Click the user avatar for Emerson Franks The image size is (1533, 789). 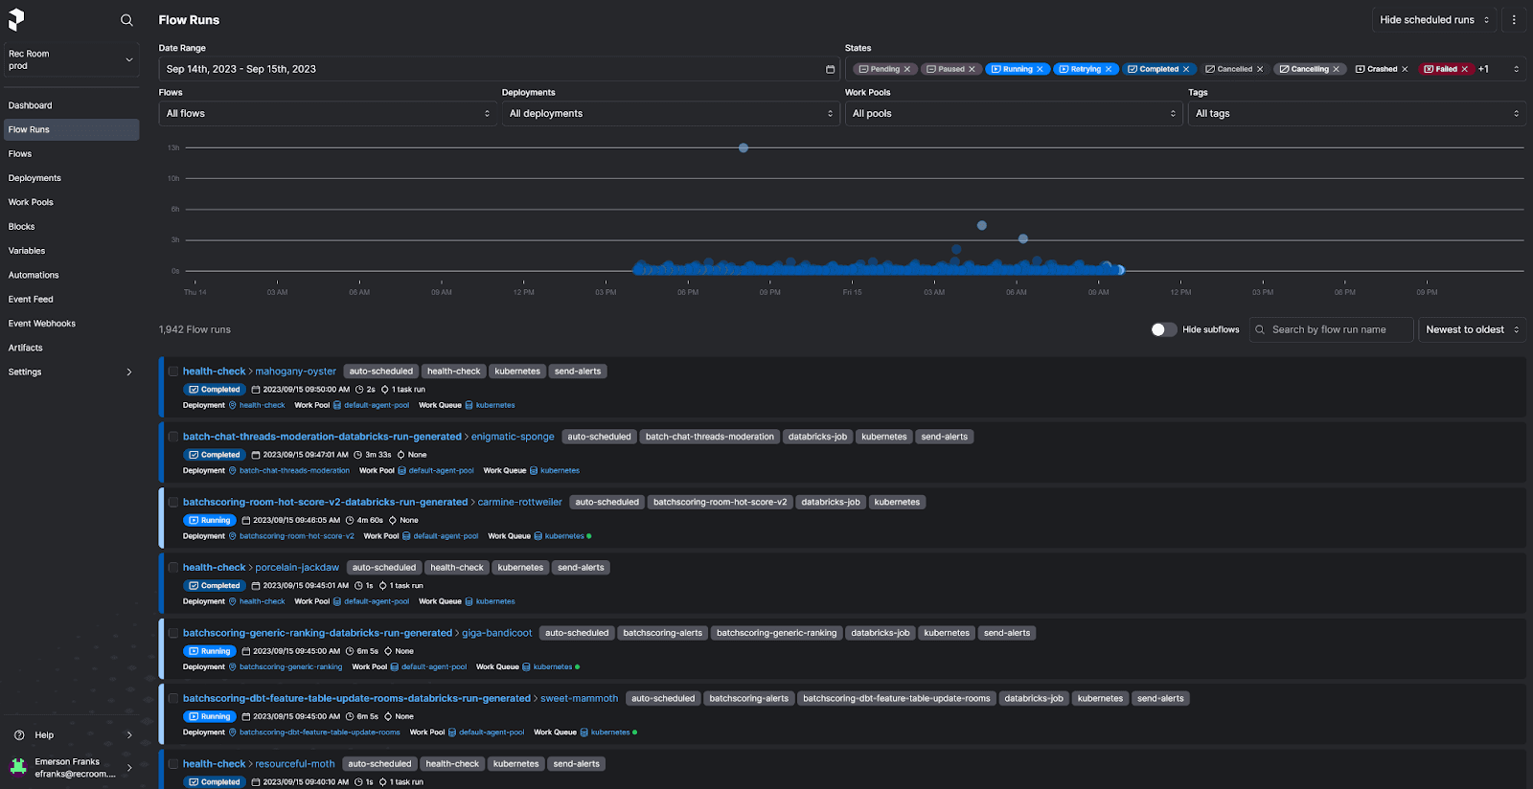pyautogui.click(x=18, y=767)
